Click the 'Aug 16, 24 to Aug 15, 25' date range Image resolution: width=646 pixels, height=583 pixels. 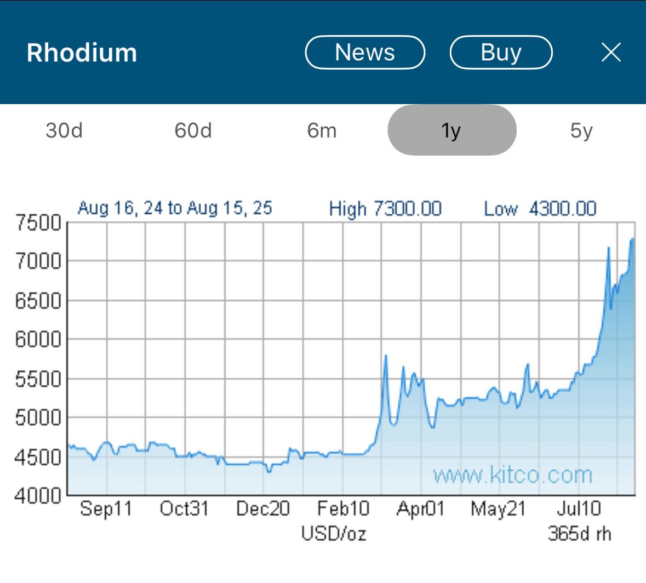pyautogui.click(x=175, y=208)
